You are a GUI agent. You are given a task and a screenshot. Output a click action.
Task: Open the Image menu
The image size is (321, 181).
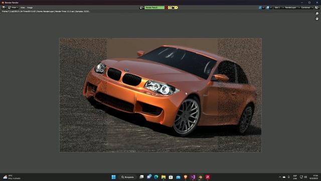[30, 8]
